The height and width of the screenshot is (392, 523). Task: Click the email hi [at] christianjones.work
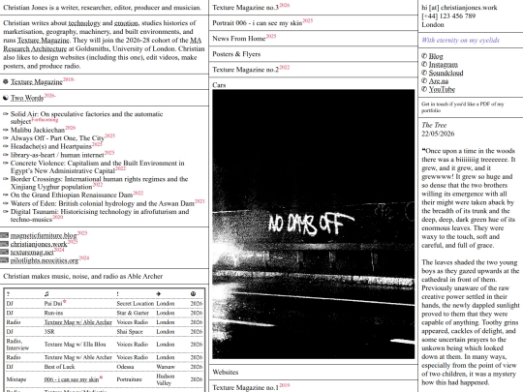[x=459, y=8]
